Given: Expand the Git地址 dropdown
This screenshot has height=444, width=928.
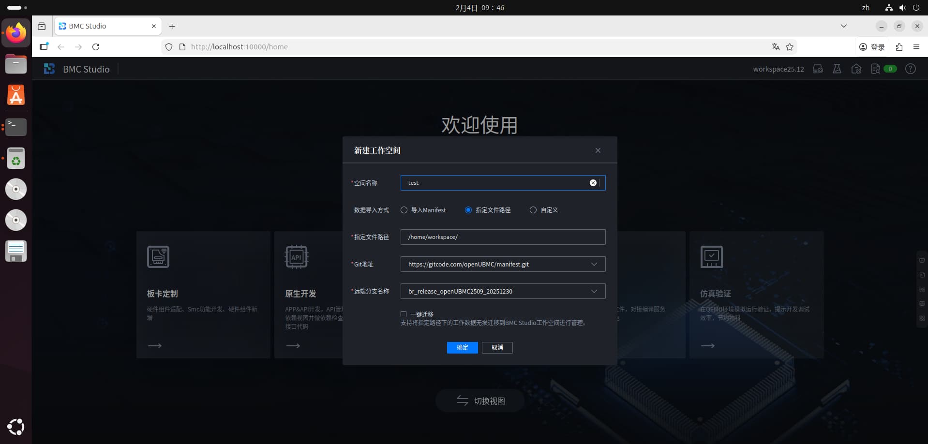Looking at the screenshot, I should point(594,264).
